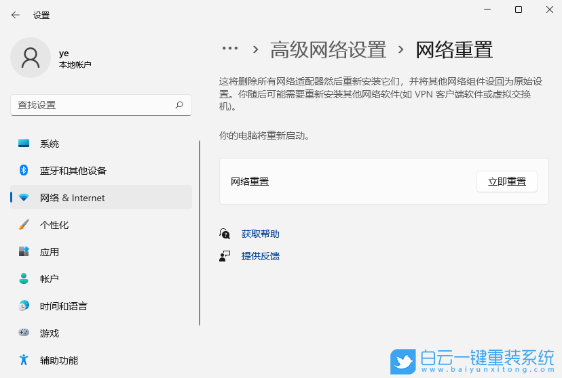Select the 帐户 person icon
The image size is (562, 378).
(x=24, y=278)
